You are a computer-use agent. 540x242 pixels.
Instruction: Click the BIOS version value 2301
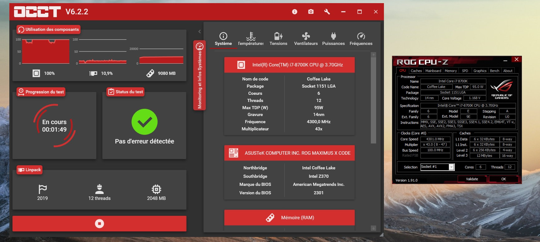pyautogui.click(x=319, y=193)
